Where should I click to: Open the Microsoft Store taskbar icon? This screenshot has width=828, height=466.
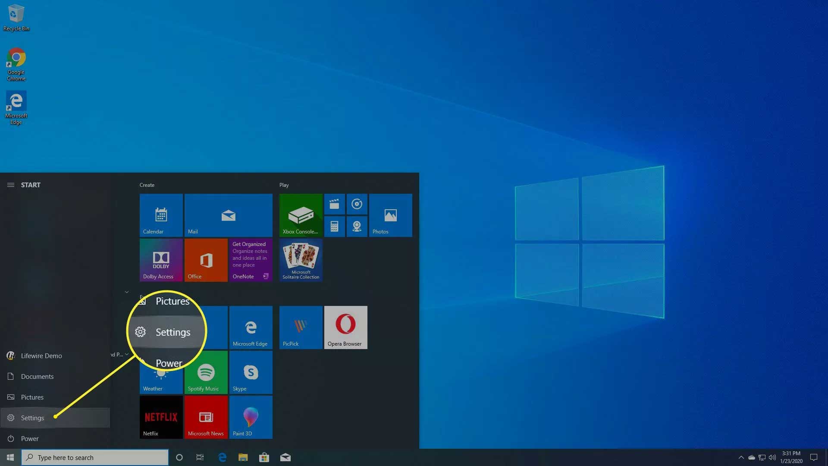(x=264, y=457)
